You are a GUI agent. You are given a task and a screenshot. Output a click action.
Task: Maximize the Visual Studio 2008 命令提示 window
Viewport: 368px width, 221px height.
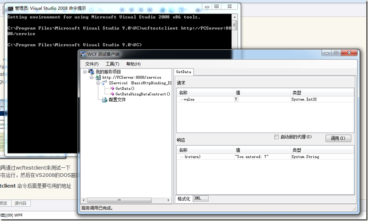tap(217, 6)
